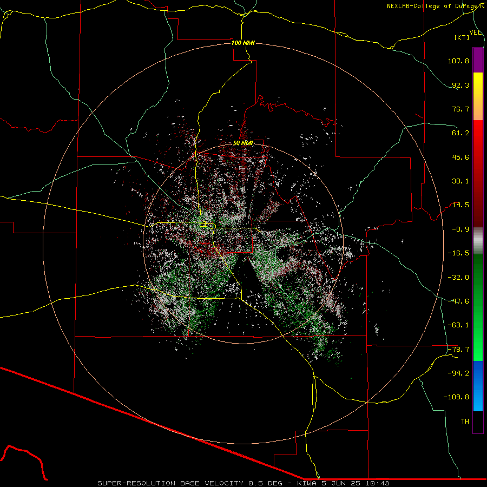Click the blue segment of velocity color bar
Viewport: 487px width, 487px height.
478,386
